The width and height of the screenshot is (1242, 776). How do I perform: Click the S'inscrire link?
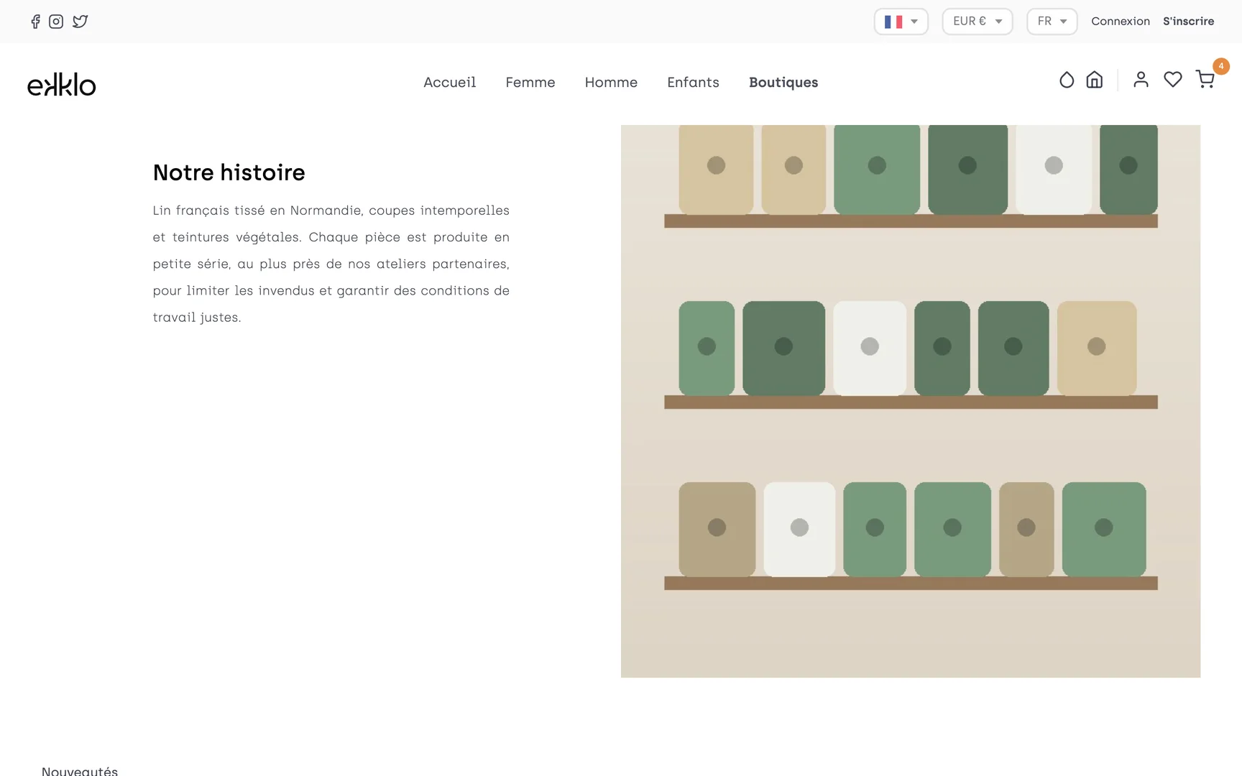[1189, 22]
